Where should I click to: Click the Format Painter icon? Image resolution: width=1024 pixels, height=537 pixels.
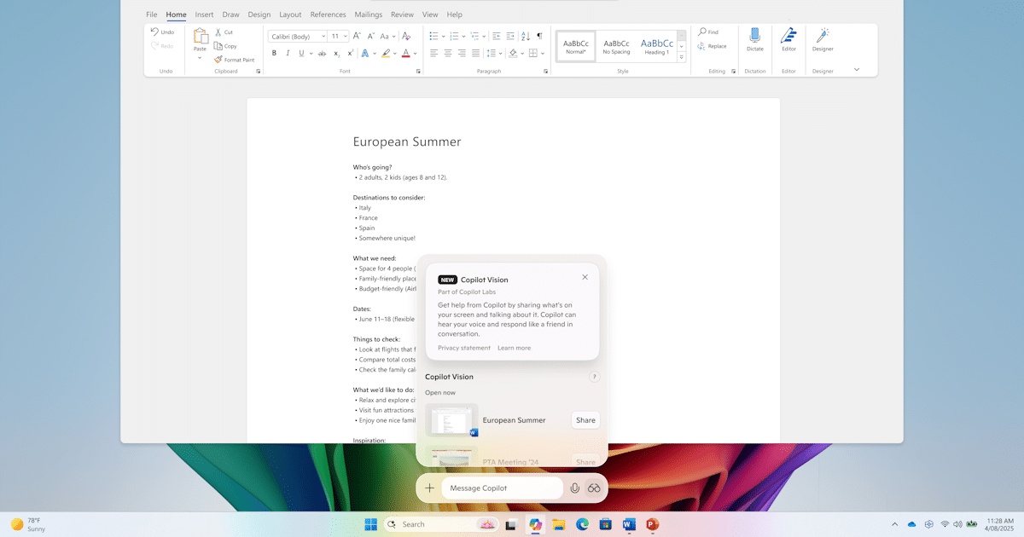click(x=216, y=60)
